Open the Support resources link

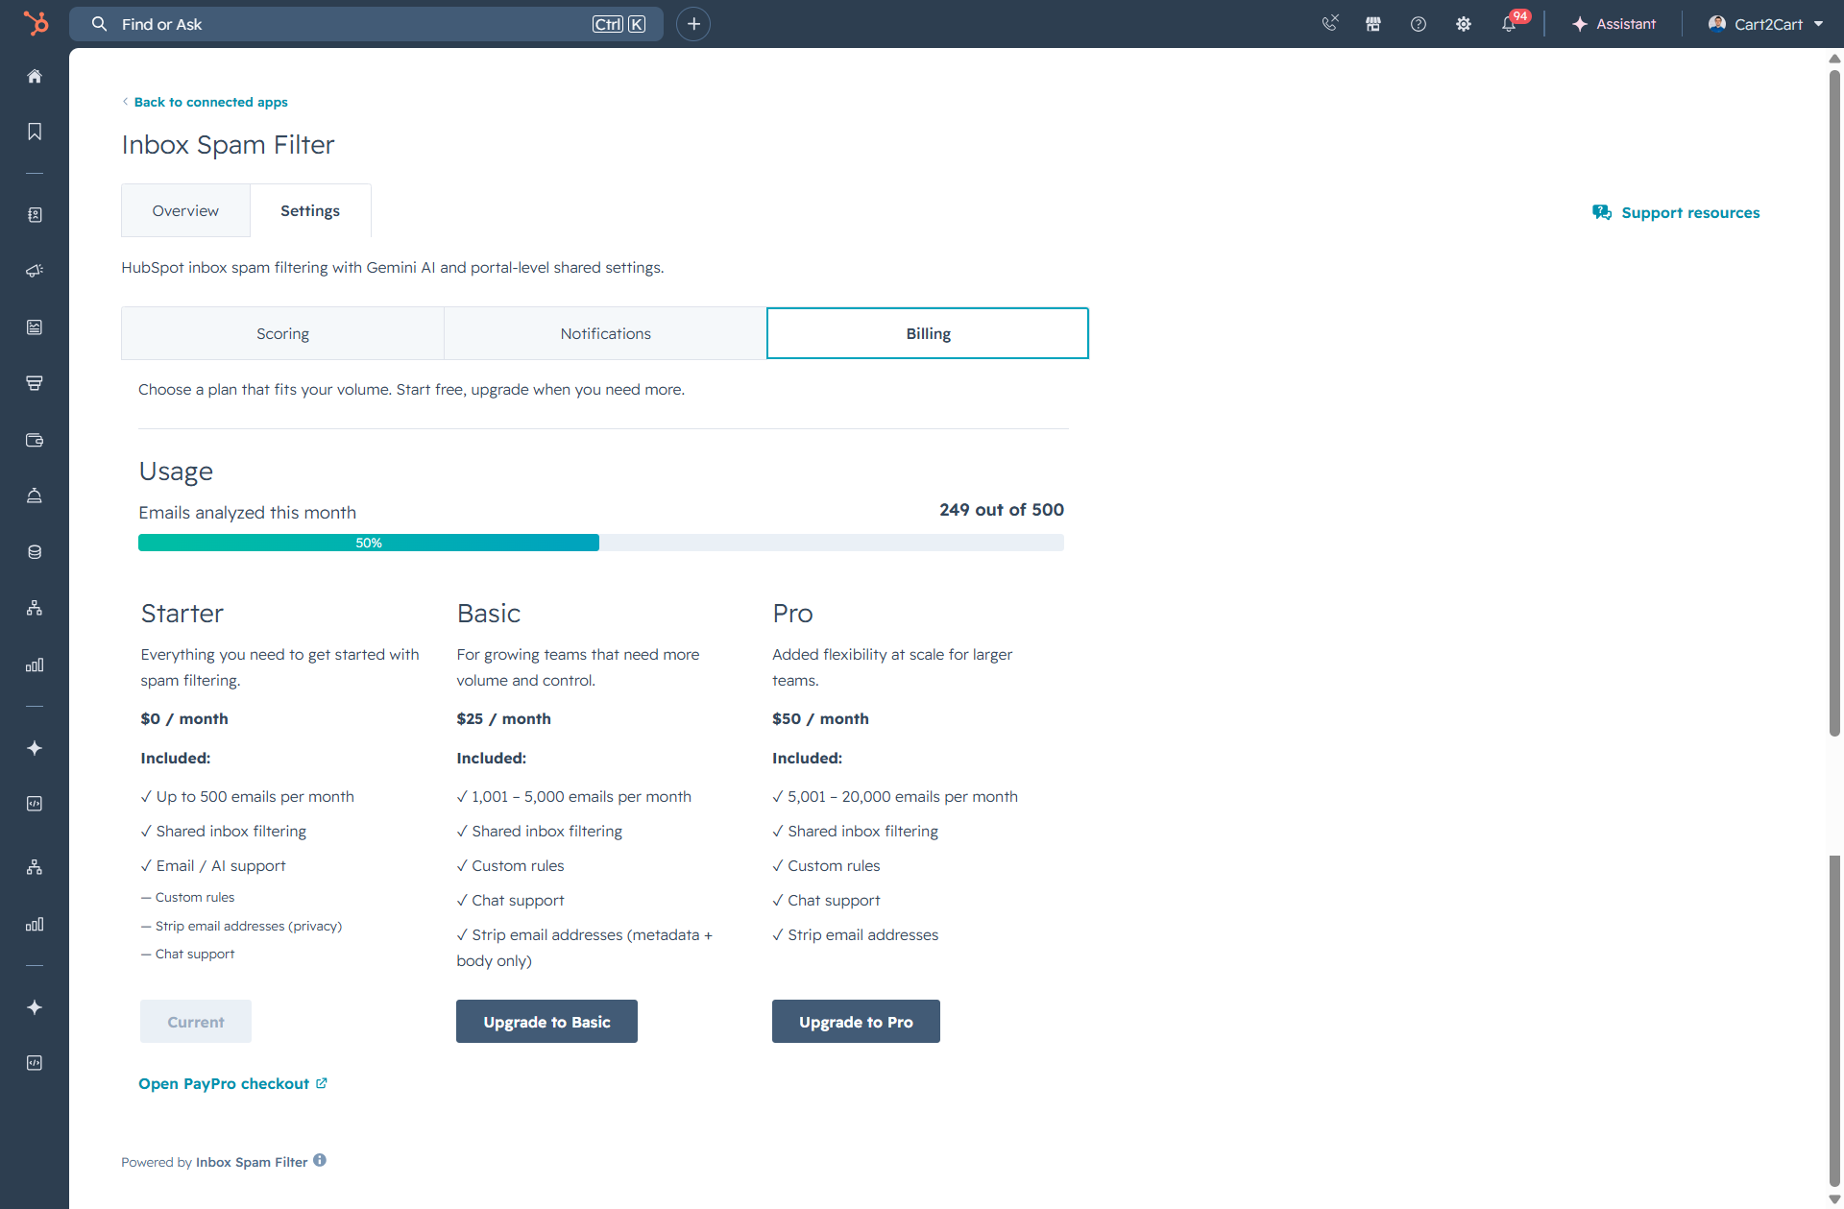click(1690, 212)
